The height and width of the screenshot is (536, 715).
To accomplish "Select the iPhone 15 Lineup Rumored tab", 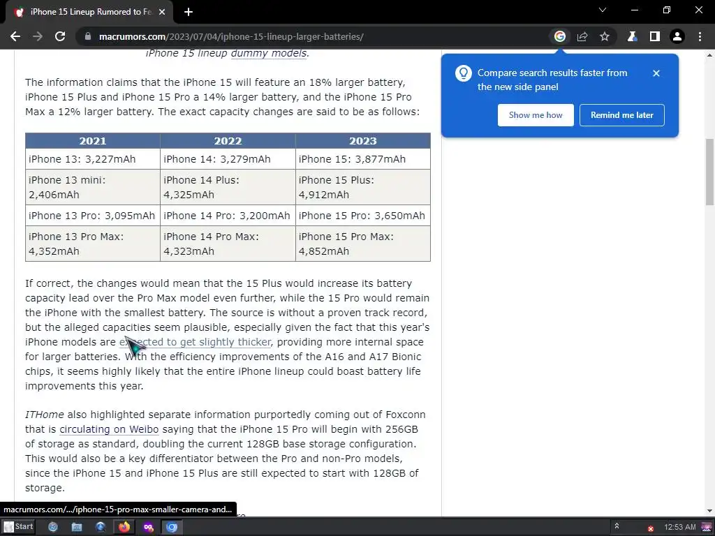I will pyautogui.click(x=89, y=12).
